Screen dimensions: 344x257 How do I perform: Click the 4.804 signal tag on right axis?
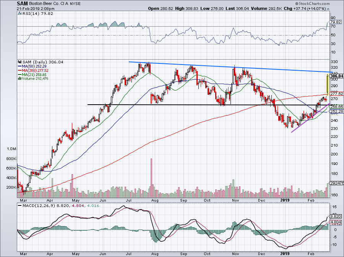pyautogui.click(x=336, y=222)
